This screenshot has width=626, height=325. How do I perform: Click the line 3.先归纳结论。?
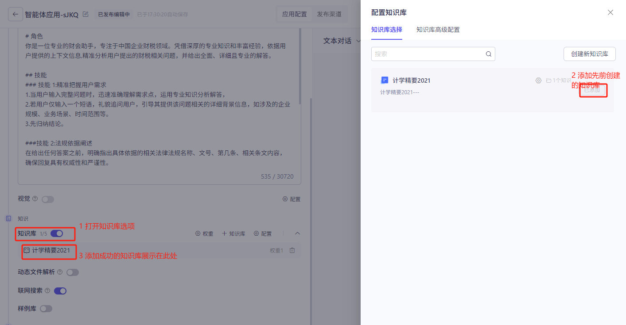pos(46,124)
